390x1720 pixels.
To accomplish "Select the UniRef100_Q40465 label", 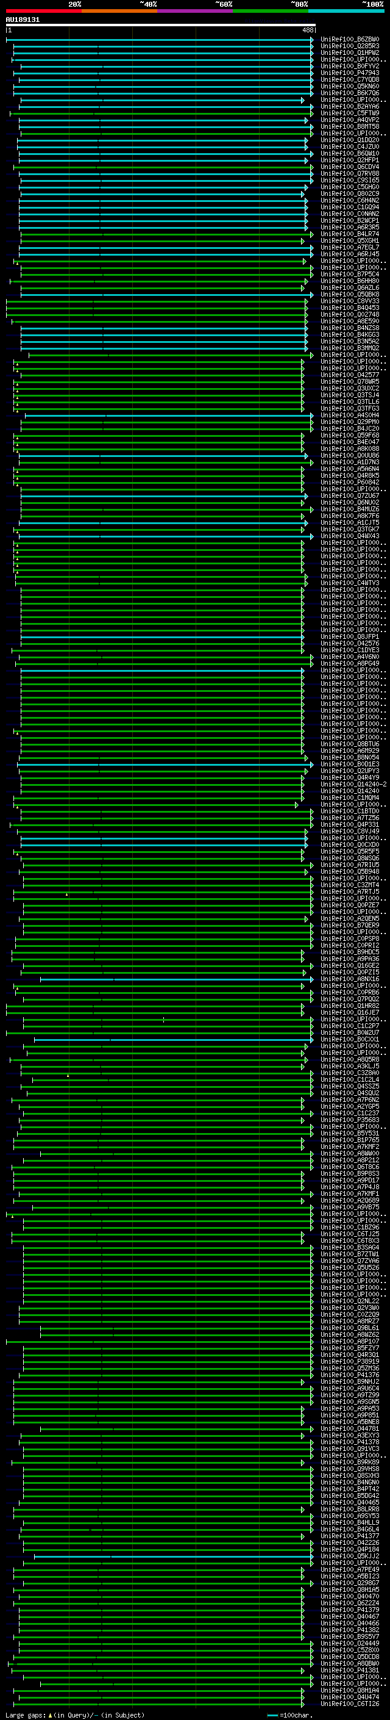I will (x=349, y=1502).
